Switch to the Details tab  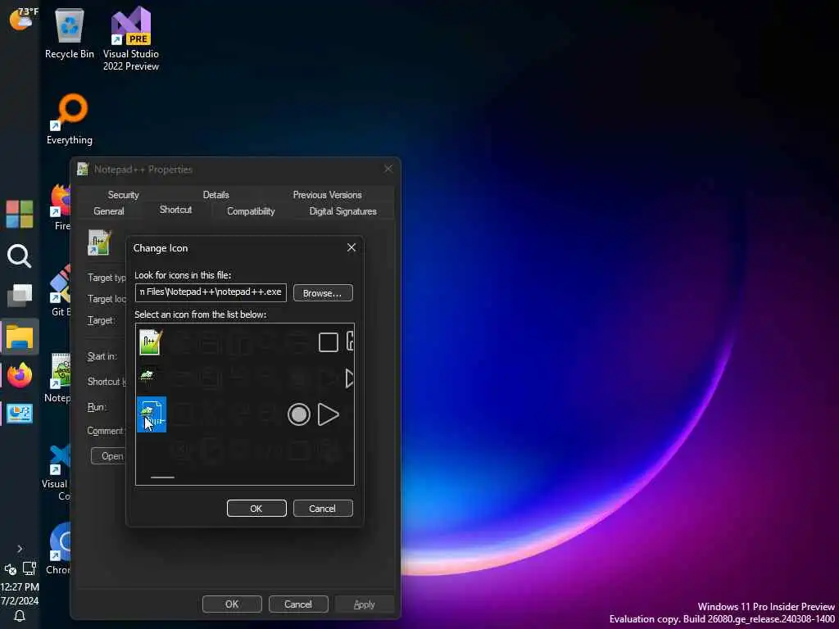pyautogui.click(x=215, y=195)
